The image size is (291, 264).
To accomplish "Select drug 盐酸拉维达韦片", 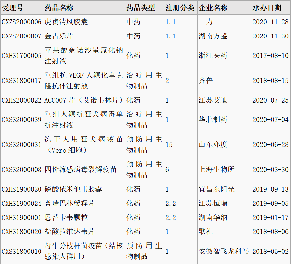I will (70, 232).
